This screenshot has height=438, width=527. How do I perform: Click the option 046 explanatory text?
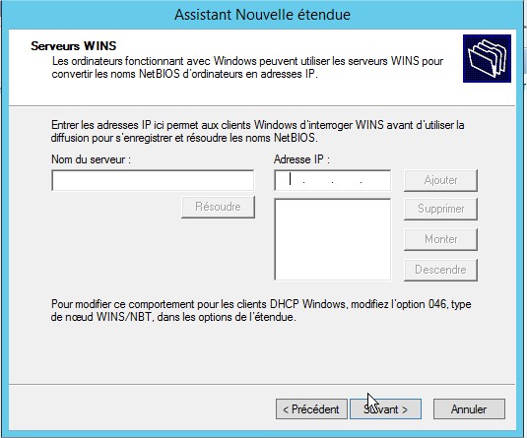click(261, 311)
